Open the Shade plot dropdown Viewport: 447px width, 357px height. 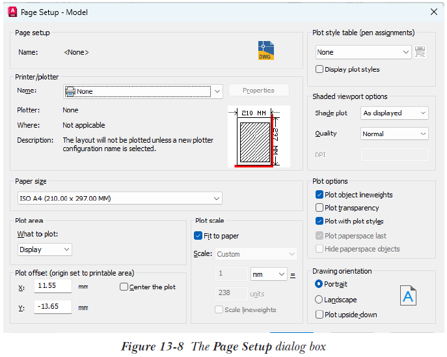point(394,113)
